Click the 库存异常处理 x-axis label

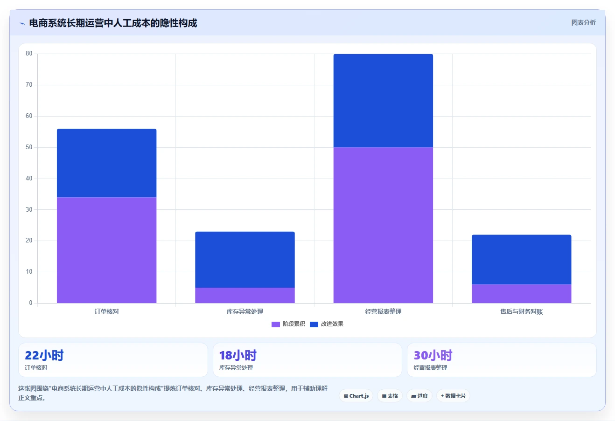tap(245, 311)
